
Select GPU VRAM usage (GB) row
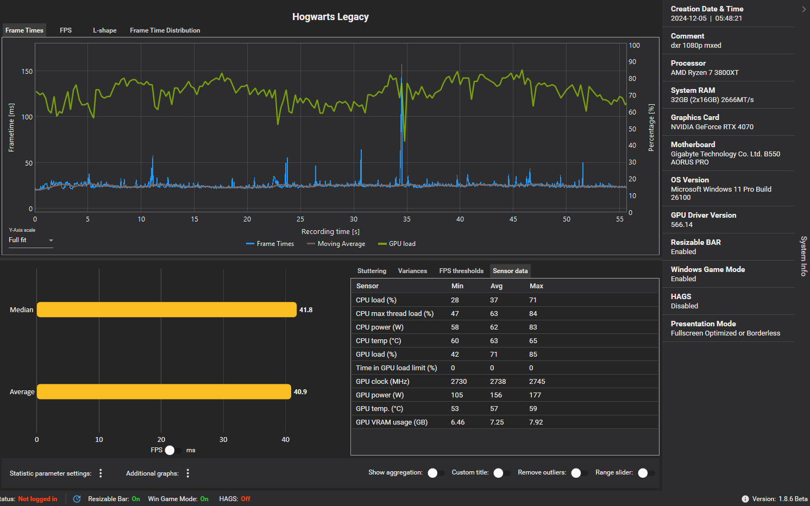[505, 422]
